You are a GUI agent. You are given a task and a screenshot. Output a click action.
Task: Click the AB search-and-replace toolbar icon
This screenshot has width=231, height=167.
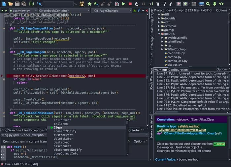pyautogui.click(x=82, y=4)
